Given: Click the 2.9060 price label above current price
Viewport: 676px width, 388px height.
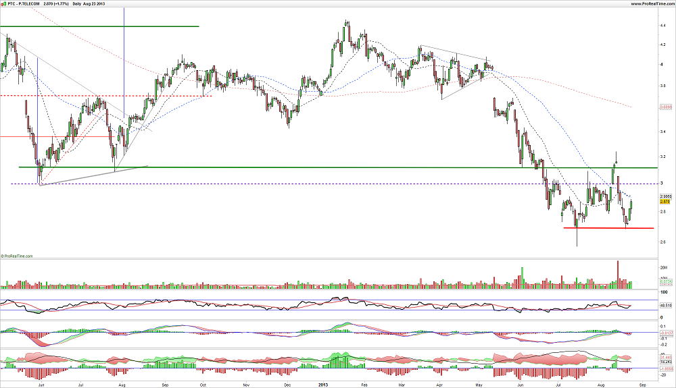Looking at the screenshot, I should coord(665,196).
